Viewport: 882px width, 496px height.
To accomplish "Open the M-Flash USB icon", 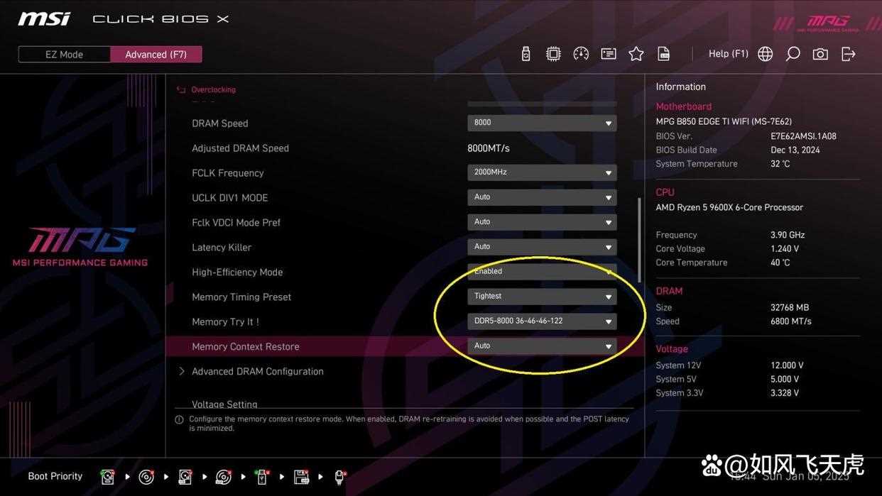I will 526,54.
